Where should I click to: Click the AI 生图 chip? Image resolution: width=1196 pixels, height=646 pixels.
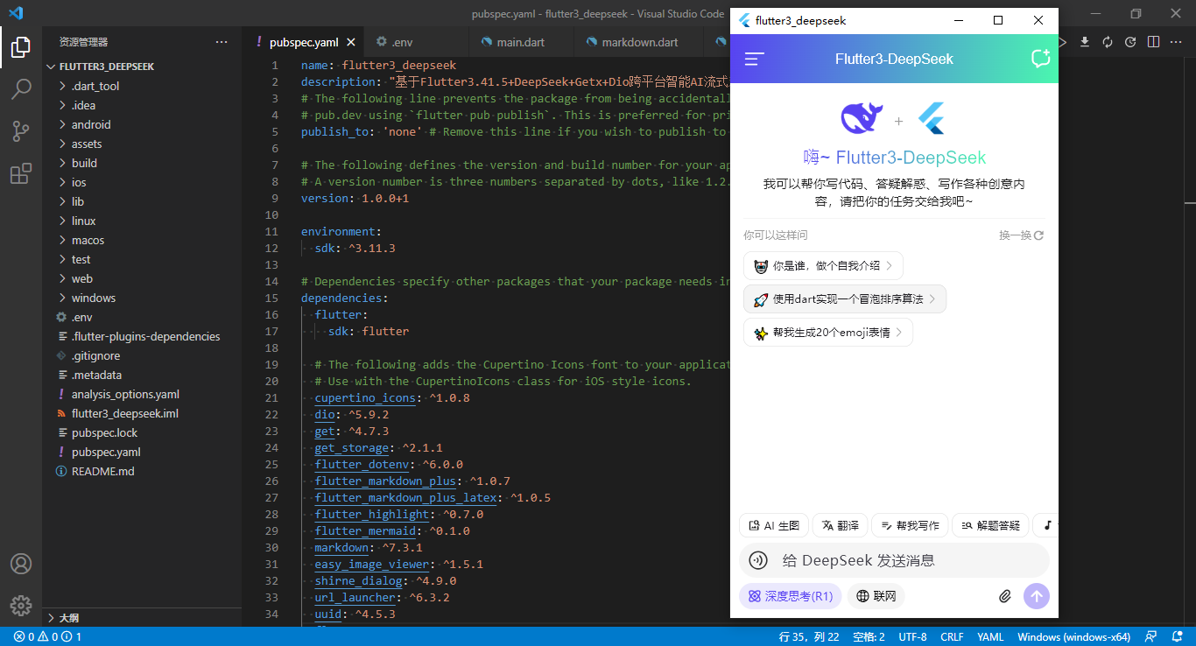(774, 525)
